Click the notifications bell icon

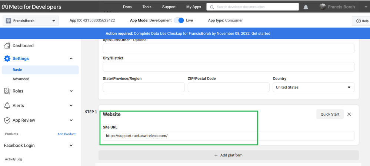tap(306, 7)
